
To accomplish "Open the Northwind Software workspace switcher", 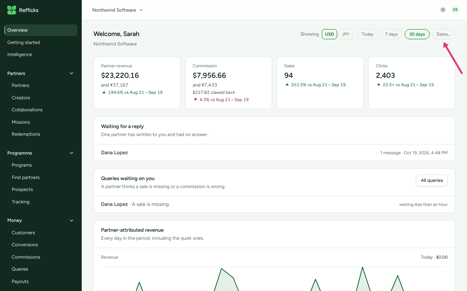I will [x=117, y=10].
